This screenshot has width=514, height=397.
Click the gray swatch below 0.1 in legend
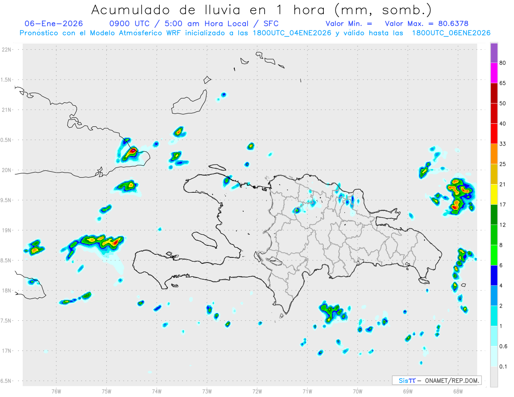click(494, 376)
